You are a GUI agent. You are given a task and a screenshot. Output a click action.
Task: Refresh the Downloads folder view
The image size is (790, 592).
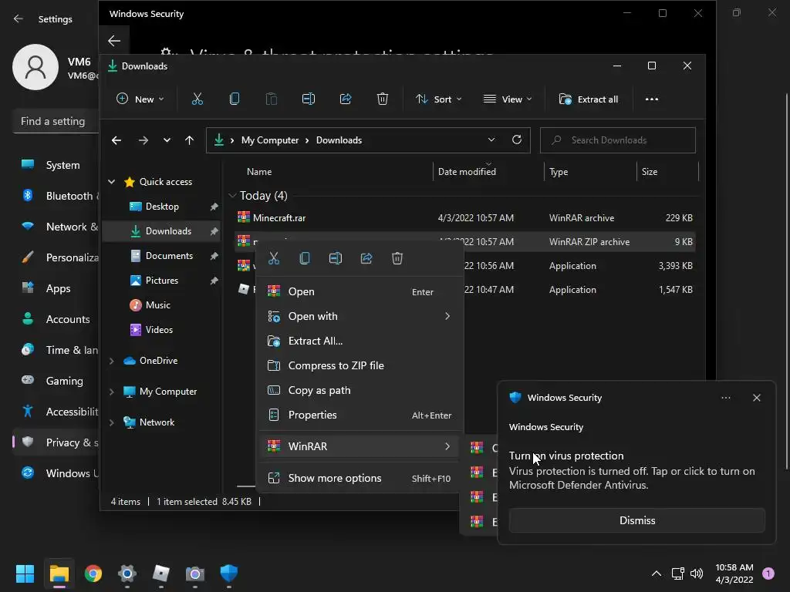(x=516, y=140)
